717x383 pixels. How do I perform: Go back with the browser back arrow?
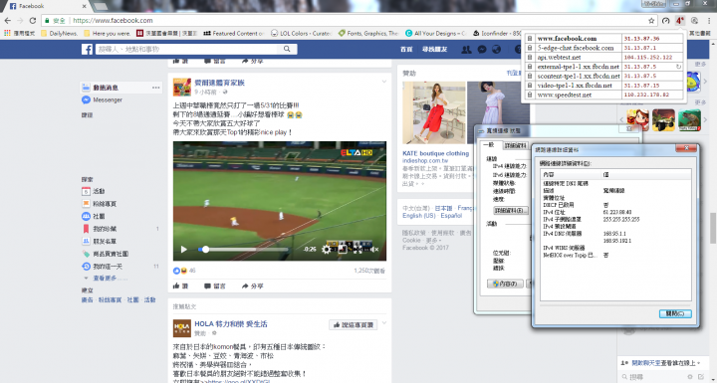pos(8,21)
